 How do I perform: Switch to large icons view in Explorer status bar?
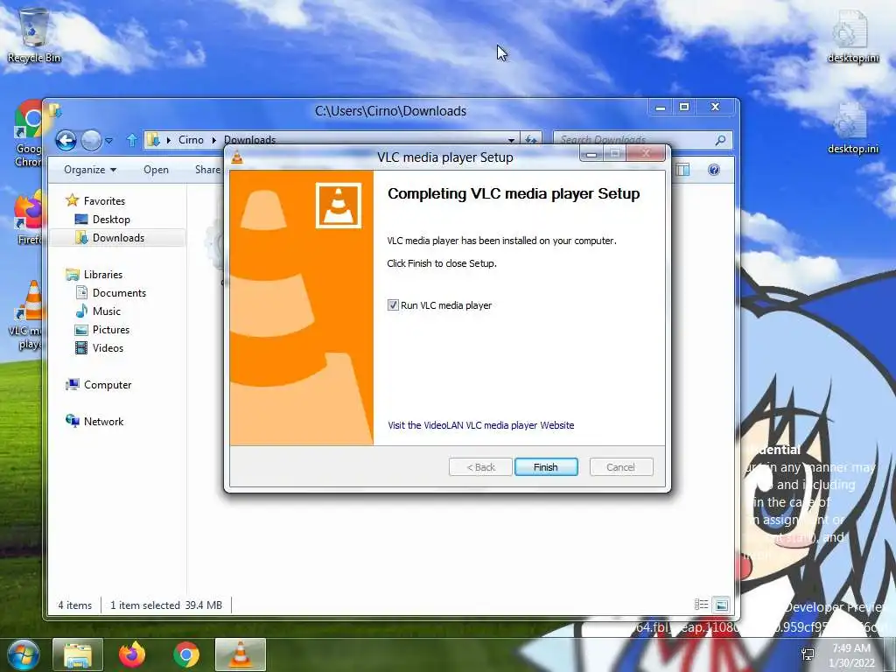click(x=721, y=605)
